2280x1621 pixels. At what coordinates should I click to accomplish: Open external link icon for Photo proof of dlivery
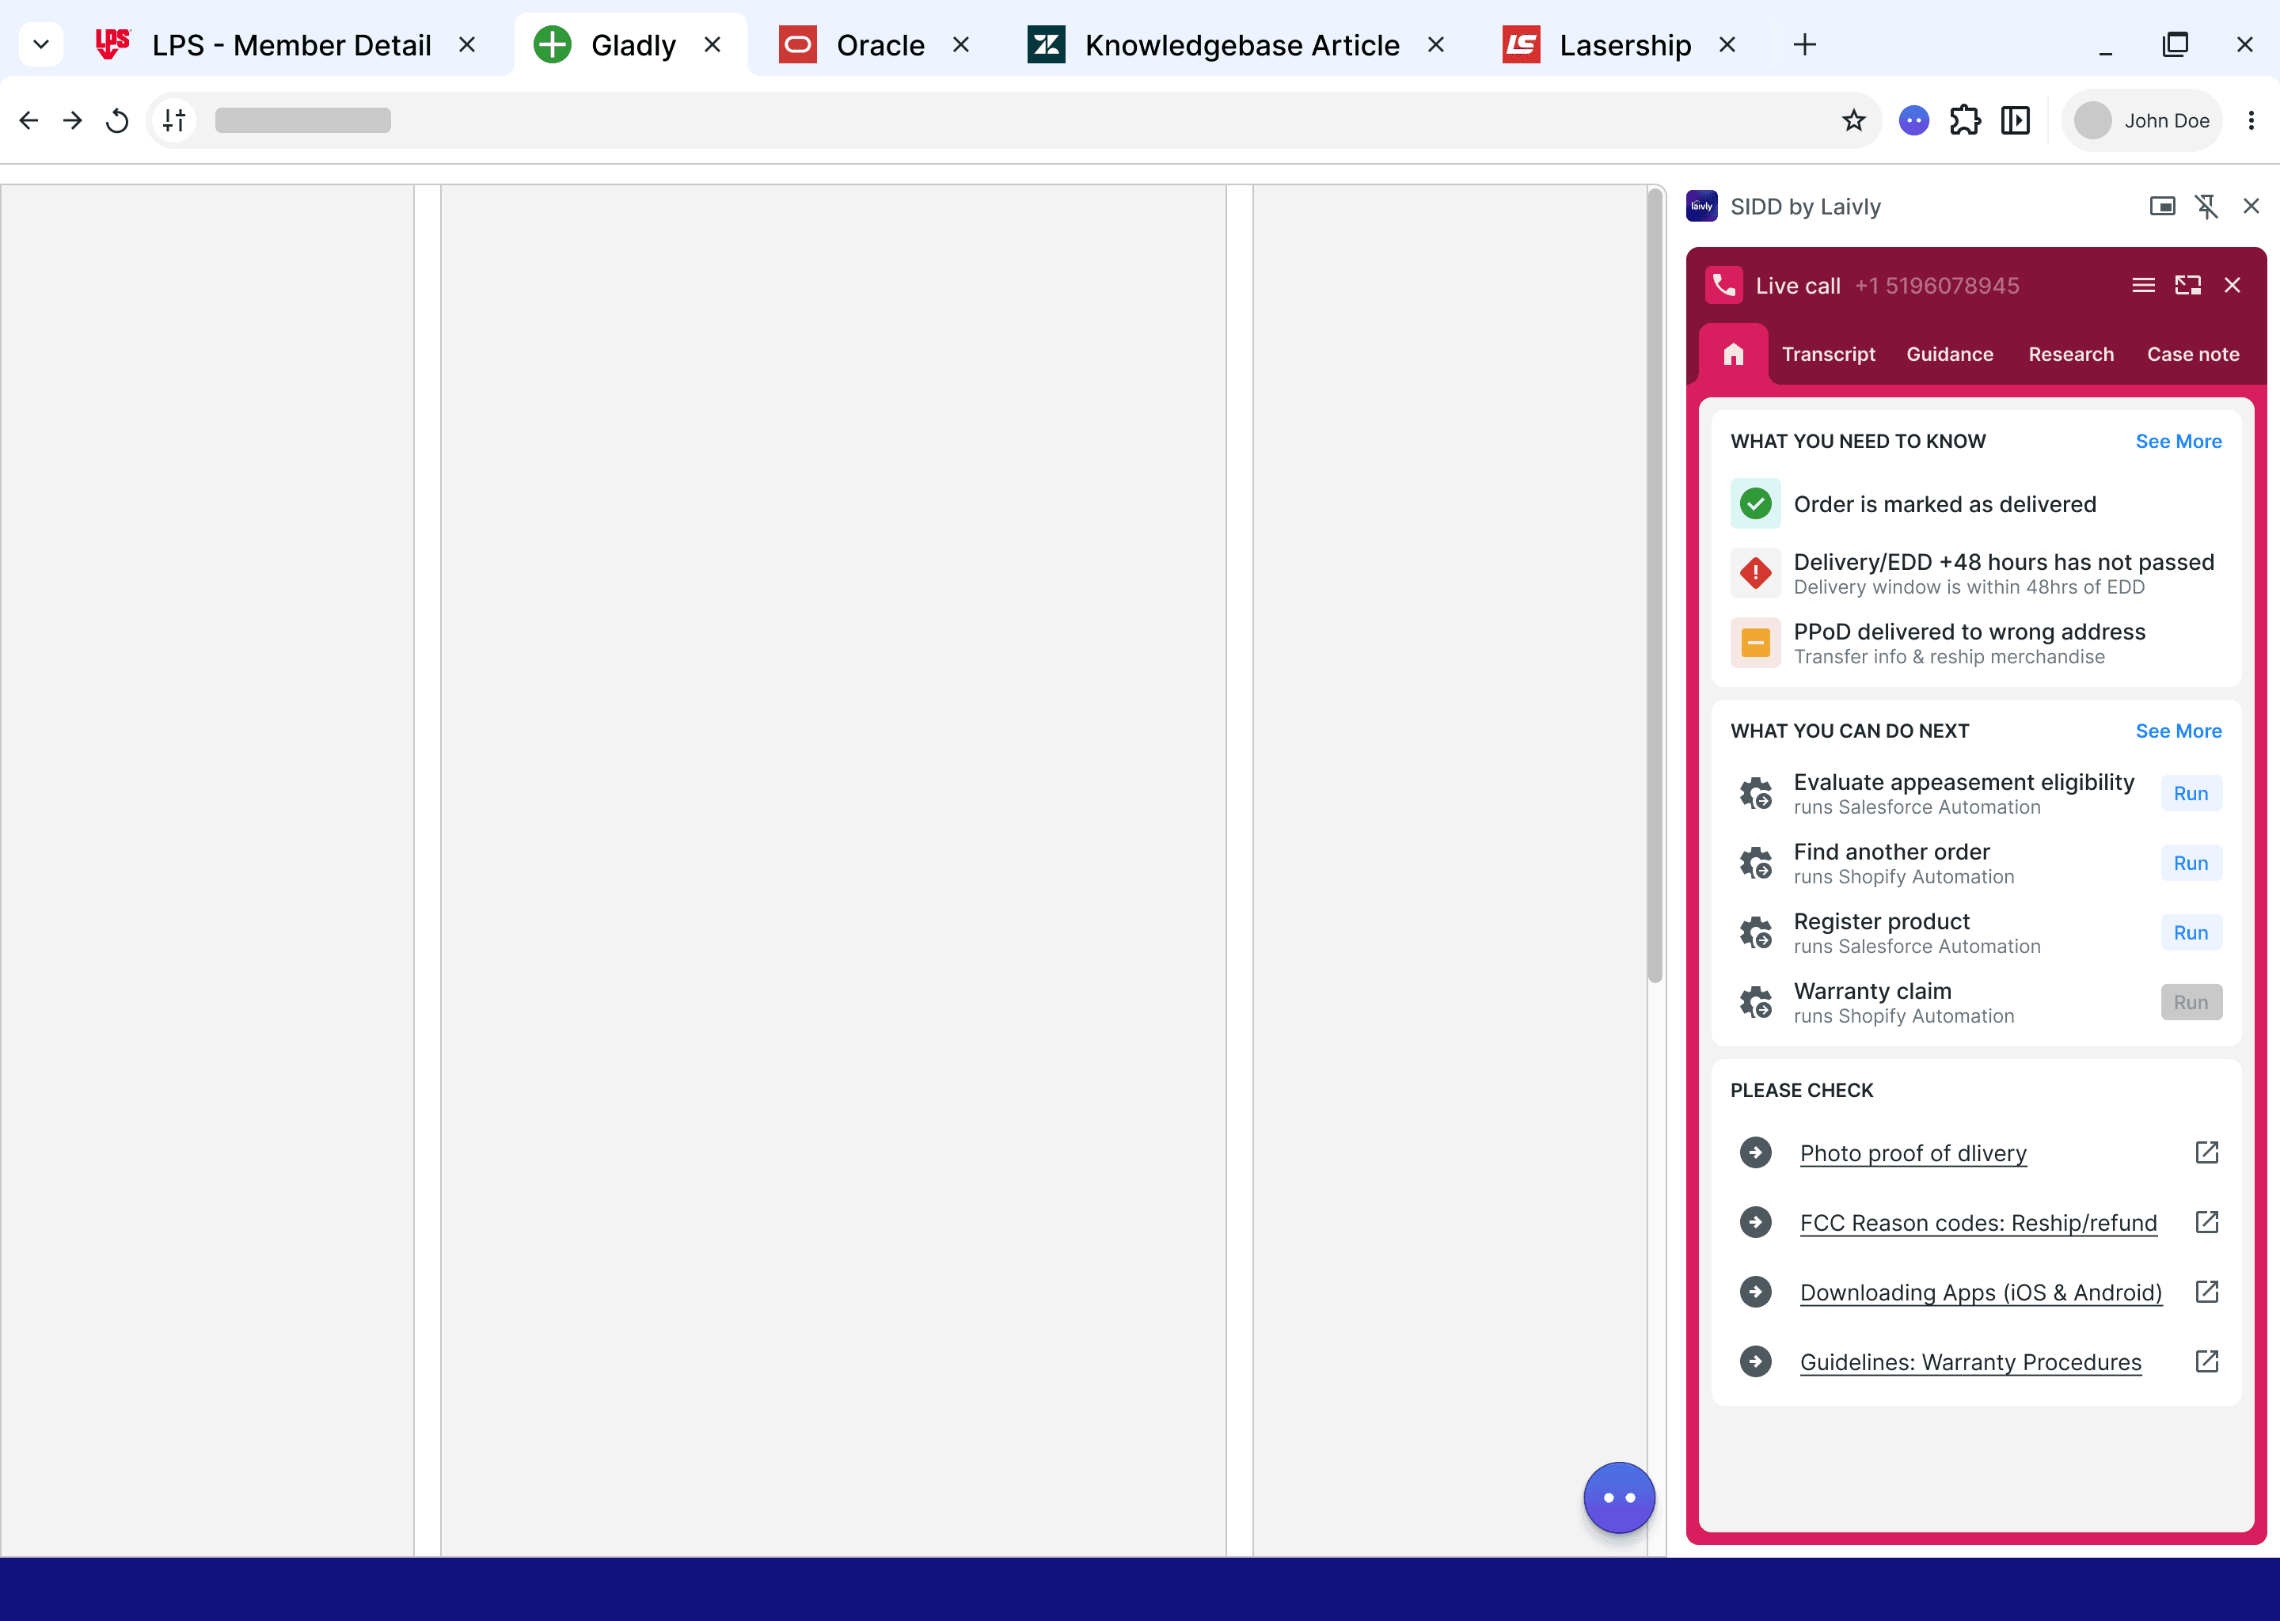click(x=2206, y=1153)
